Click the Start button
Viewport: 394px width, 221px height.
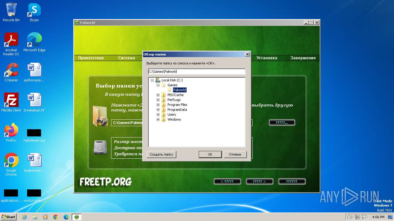tap(8, 217)
